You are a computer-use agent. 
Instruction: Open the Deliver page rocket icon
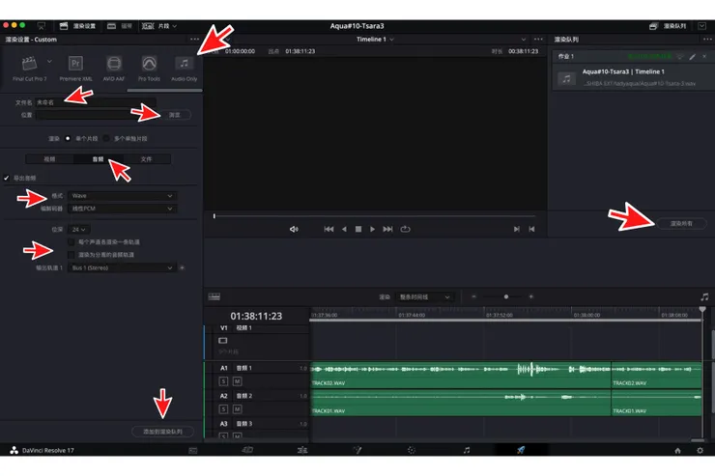click(x=520, y=450)
